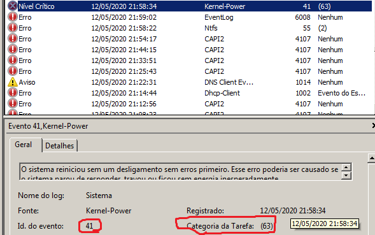Select the Nível Crítico Kernel-Power event icon
Viewport: 375px width, 235px height.
click(x=13, y=6)
